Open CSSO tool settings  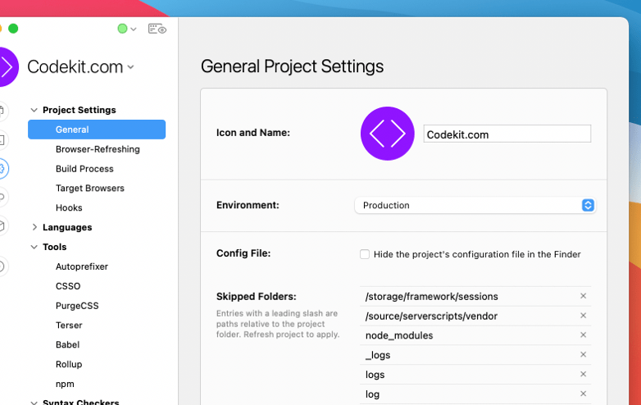pos(68,286)
